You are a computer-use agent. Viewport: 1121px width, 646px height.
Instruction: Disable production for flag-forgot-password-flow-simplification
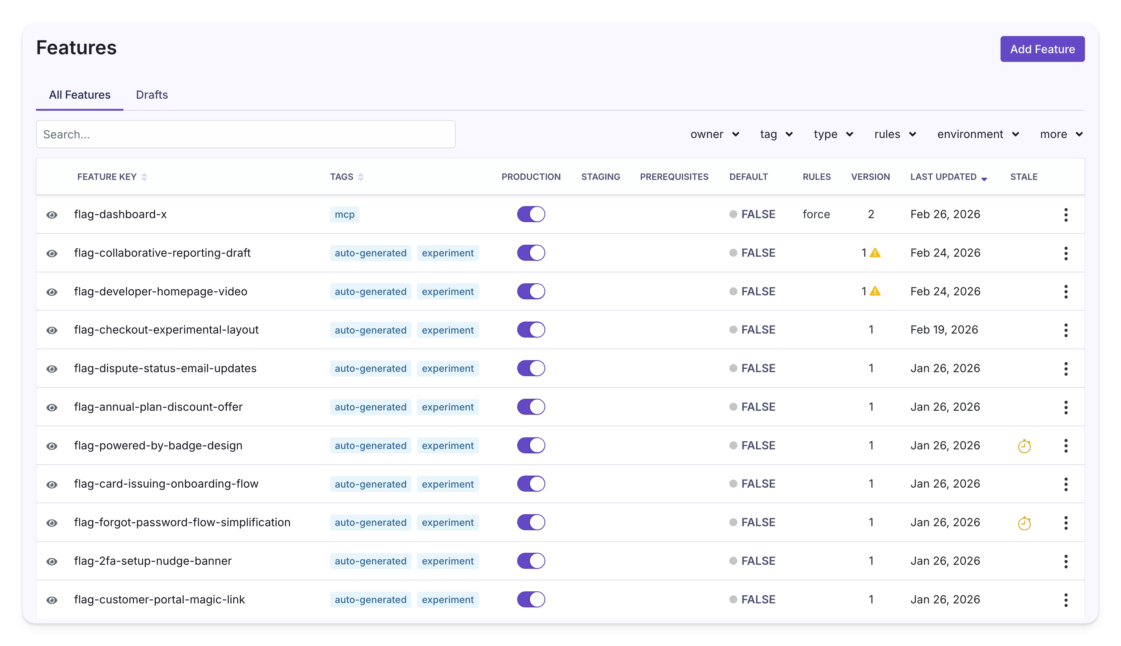(531, 522)
